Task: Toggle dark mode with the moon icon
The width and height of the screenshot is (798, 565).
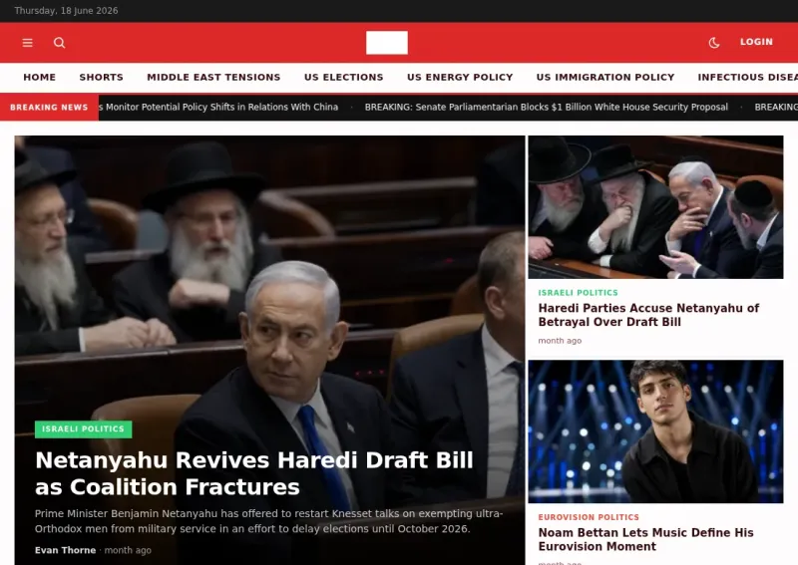Action: [x=714, y=43]
